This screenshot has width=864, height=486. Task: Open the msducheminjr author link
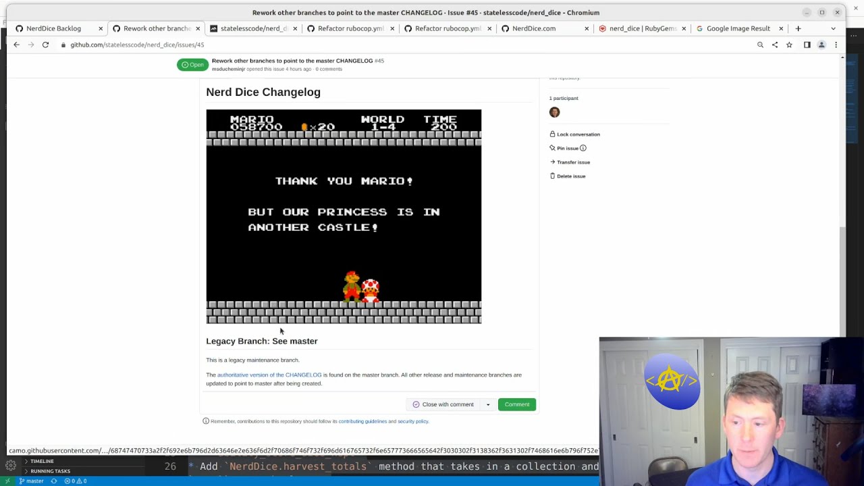coord(228,69)
